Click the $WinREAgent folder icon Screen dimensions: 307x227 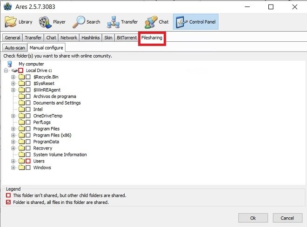(x=21, y=90)
